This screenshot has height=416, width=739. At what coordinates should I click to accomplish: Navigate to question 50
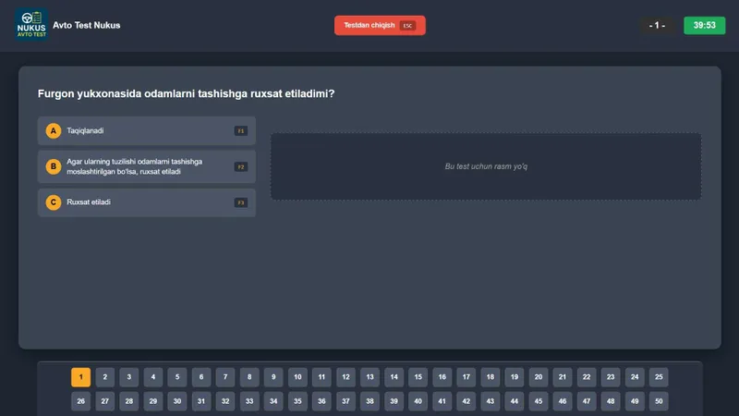[x=659, y=401]
